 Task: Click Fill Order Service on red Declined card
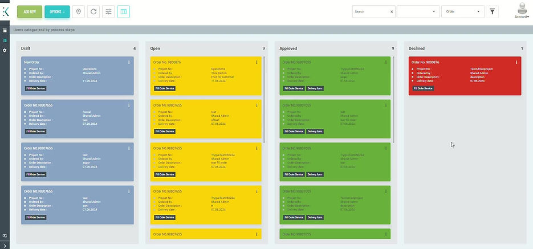click(423, 88)
